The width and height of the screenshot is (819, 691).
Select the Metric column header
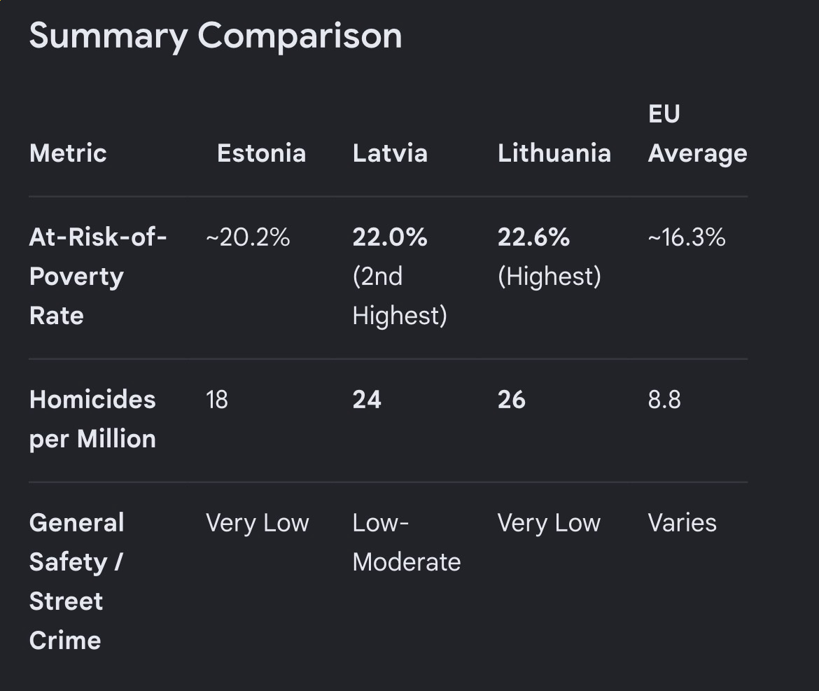tap(68, 153)
